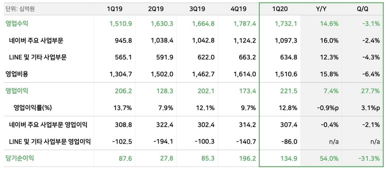The height and width of the screenshot is (173, 387).
Task: Click the LINE 및 기타 사업부문 label
Action: 38,57
